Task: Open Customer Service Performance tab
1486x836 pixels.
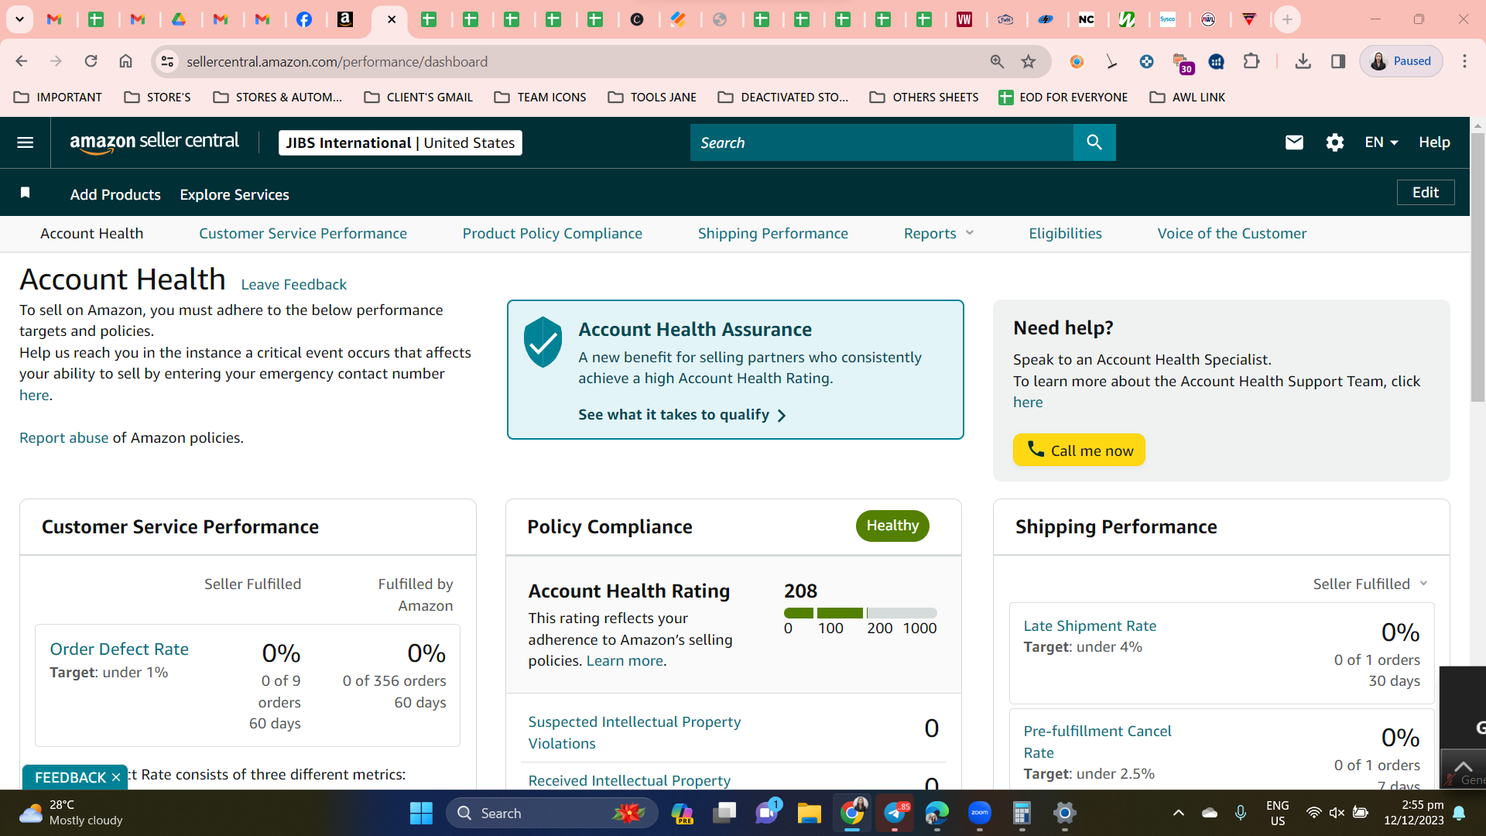Action: coord(303,233)
